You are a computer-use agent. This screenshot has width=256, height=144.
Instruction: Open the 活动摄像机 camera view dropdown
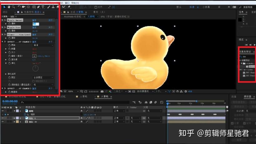(x=145, y=91)
